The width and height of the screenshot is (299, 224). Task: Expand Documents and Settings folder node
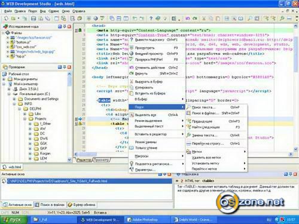(14, 99)
